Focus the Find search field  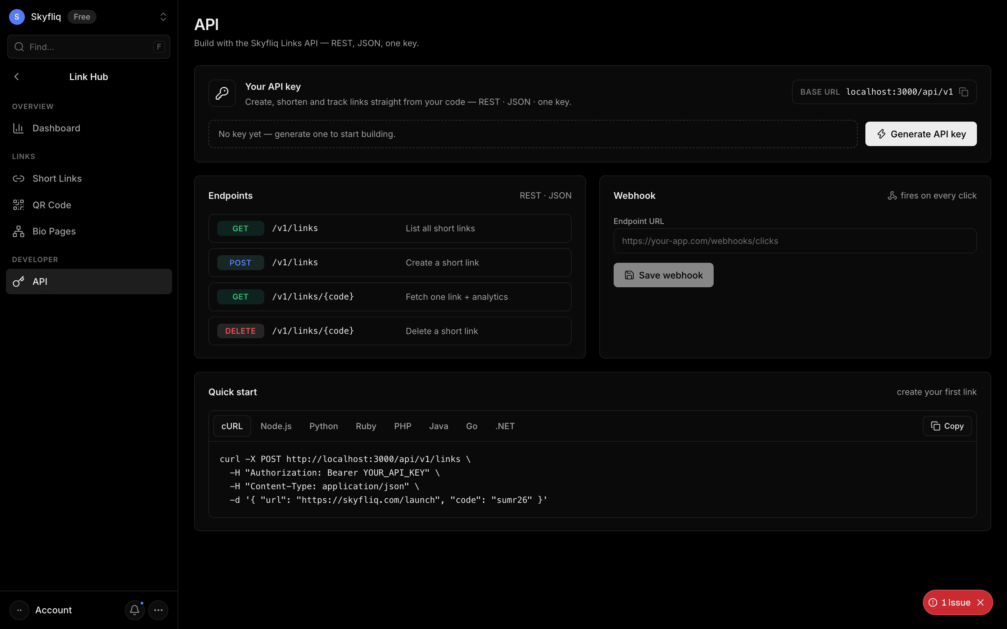click(x=88, y=46)
